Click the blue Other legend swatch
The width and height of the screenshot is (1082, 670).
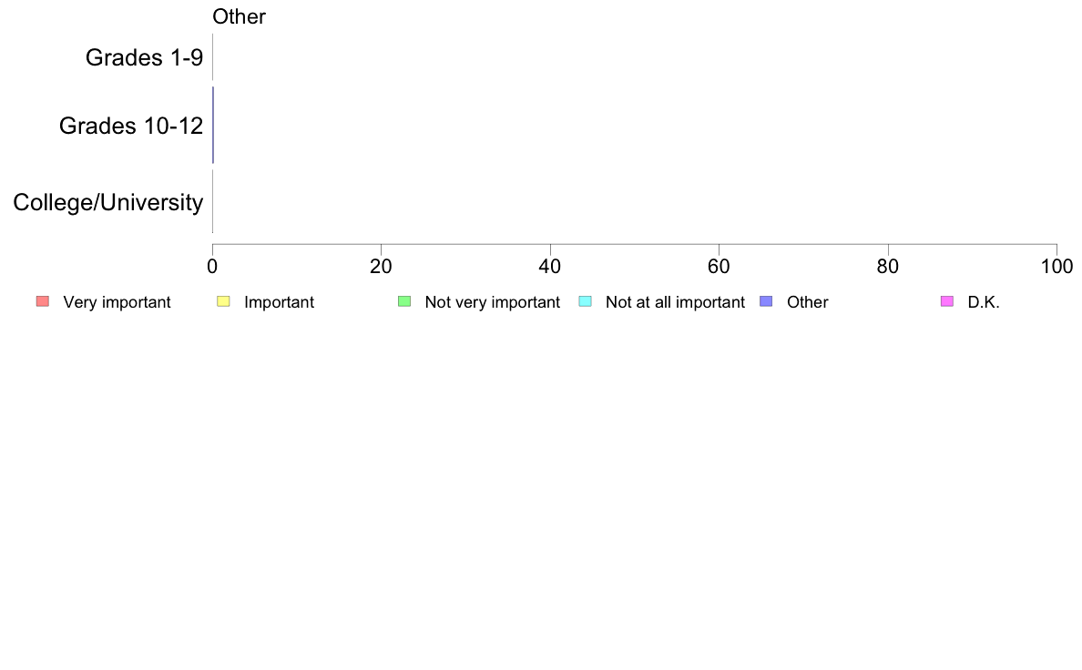tap(766, 301)
